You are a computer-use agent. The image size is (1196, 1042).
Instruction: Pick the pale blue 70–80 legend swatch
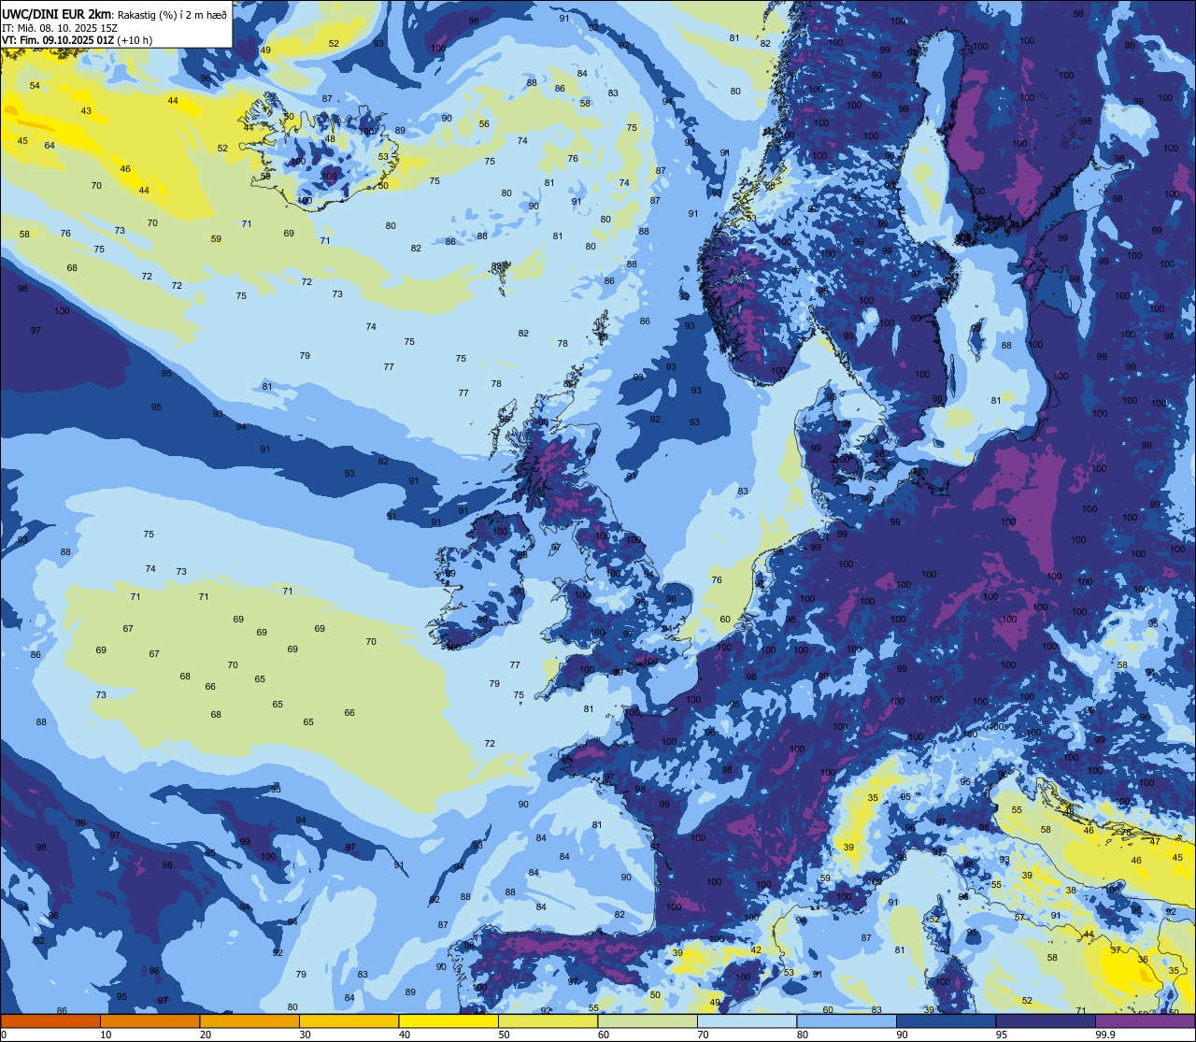747,1021
